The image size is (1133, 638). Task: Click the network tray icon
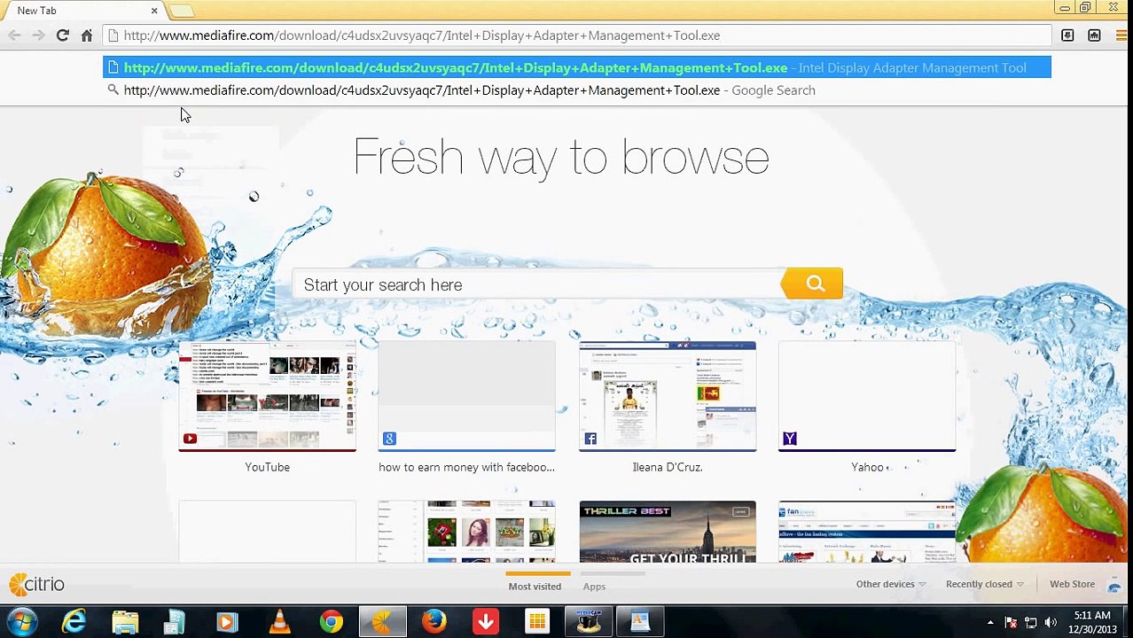tap(1030, 623)
